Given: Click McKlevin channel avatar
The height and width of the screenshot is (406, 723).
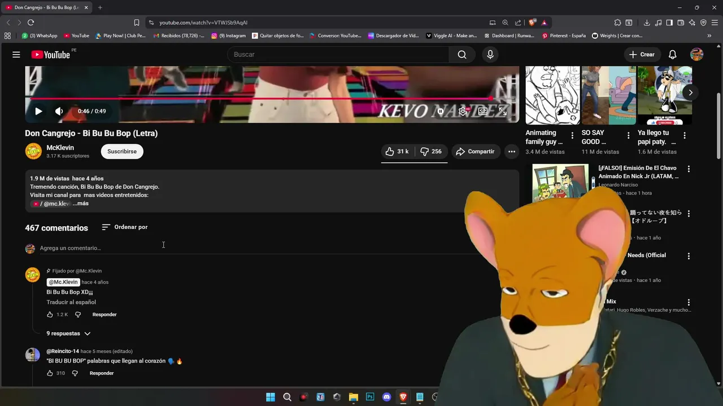Looking at the screenshot, I should [33, 151].
